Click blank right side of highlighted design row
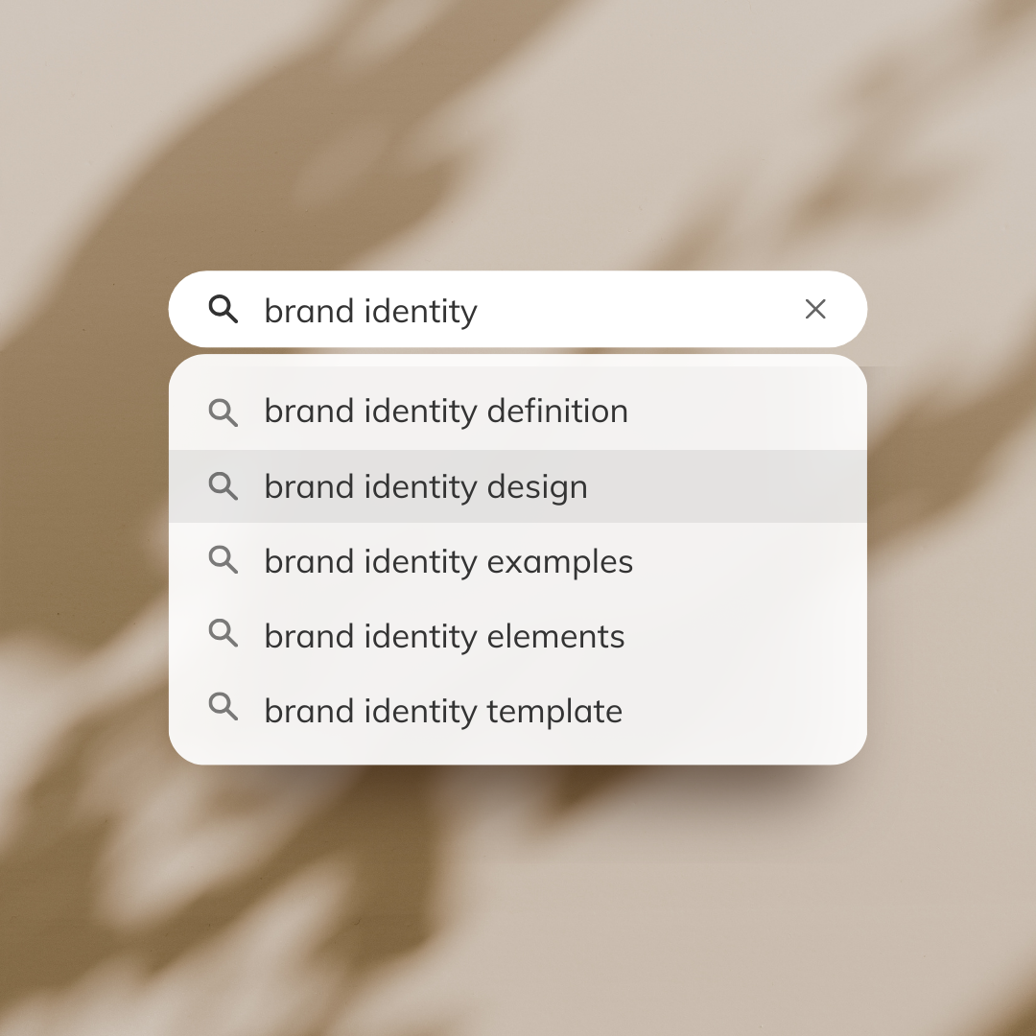 [x=727, y=486]
